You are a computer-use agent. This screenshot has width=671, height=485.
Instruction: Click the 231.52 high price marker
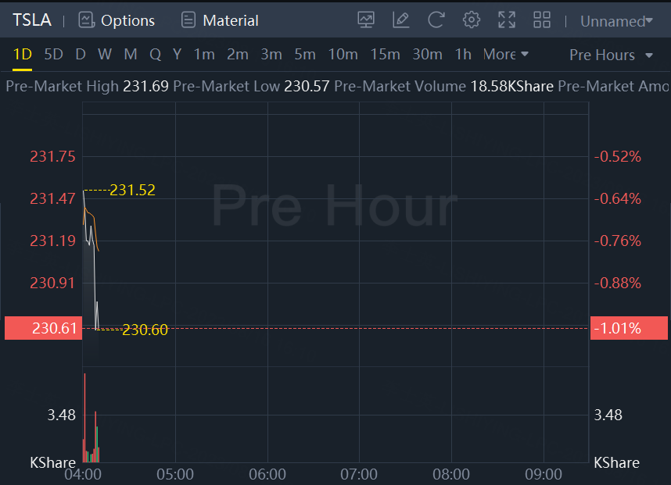point(132,190)
